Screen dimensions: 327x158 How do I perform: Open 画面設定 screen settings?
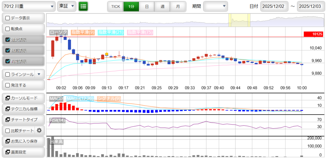(23, 152)
